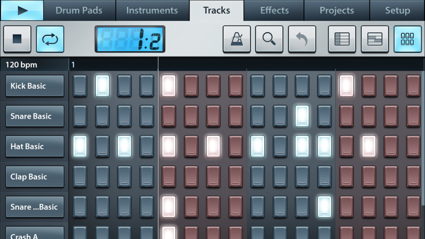Select the Tracks tab
Screen dimensions: 425x239
[217, 11]
